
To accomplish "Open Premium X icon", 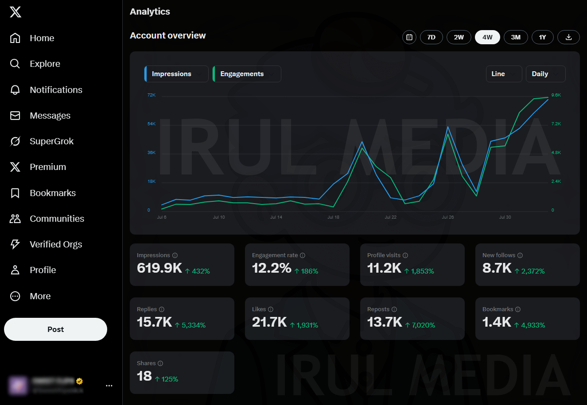I will pyautogui.click(x=15, y=167).
